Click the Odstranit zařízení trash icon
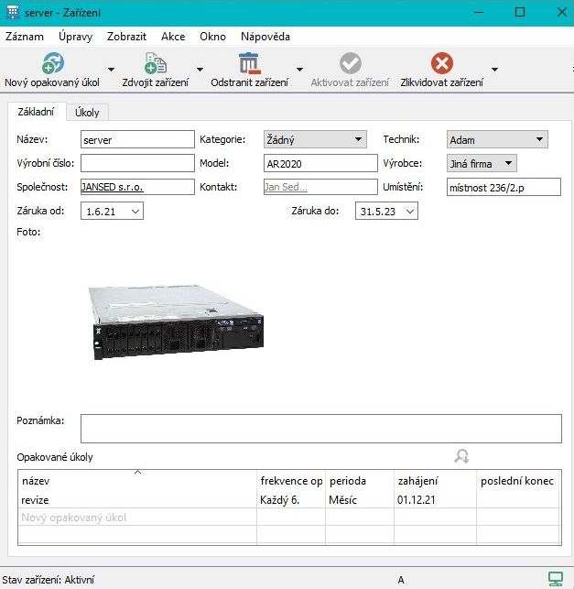The width and height of the screenshot is (574, 589). pos(249,63)
